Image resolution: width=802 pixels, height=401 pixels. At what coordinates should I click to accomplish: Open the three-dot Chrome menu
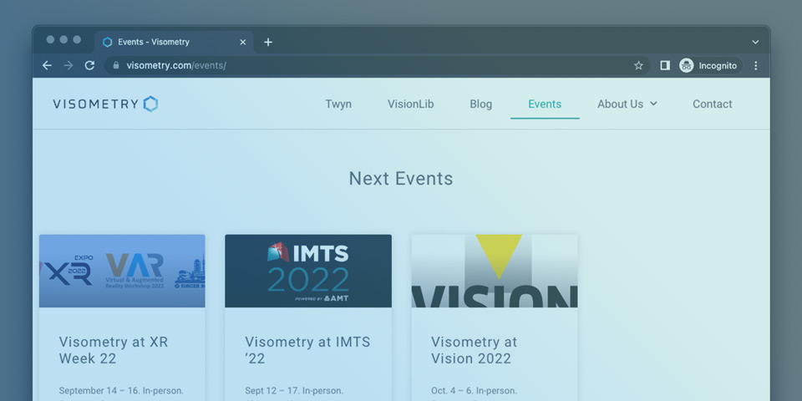point(756,65)
